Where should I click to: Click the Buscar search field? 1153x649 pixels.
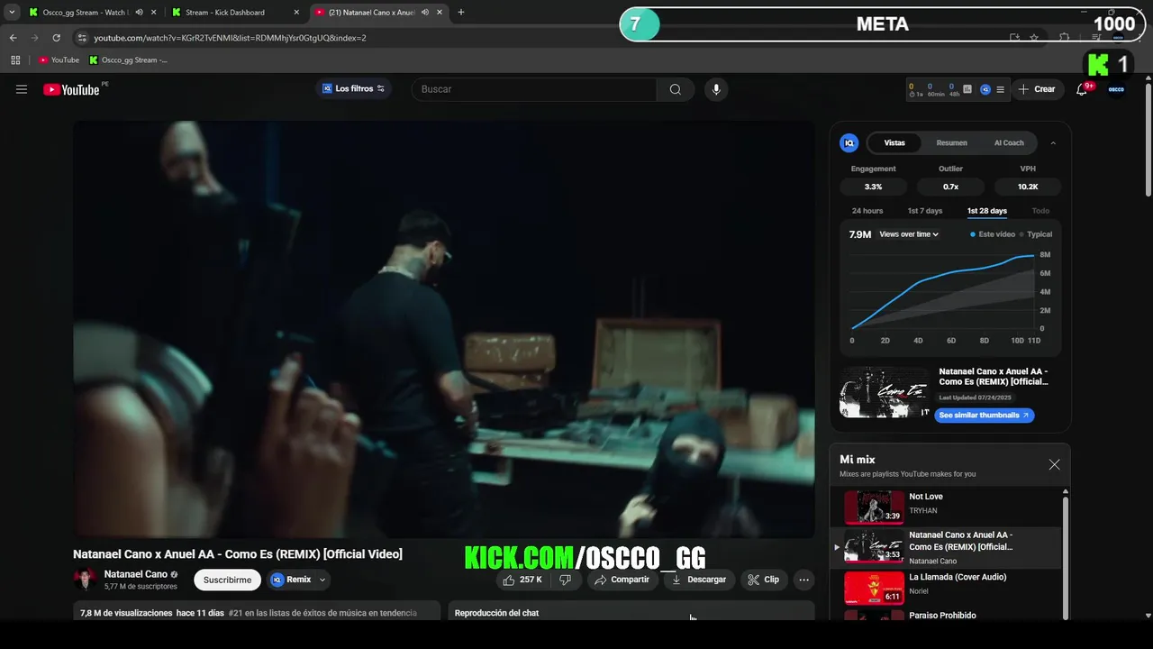click(534, 89)
